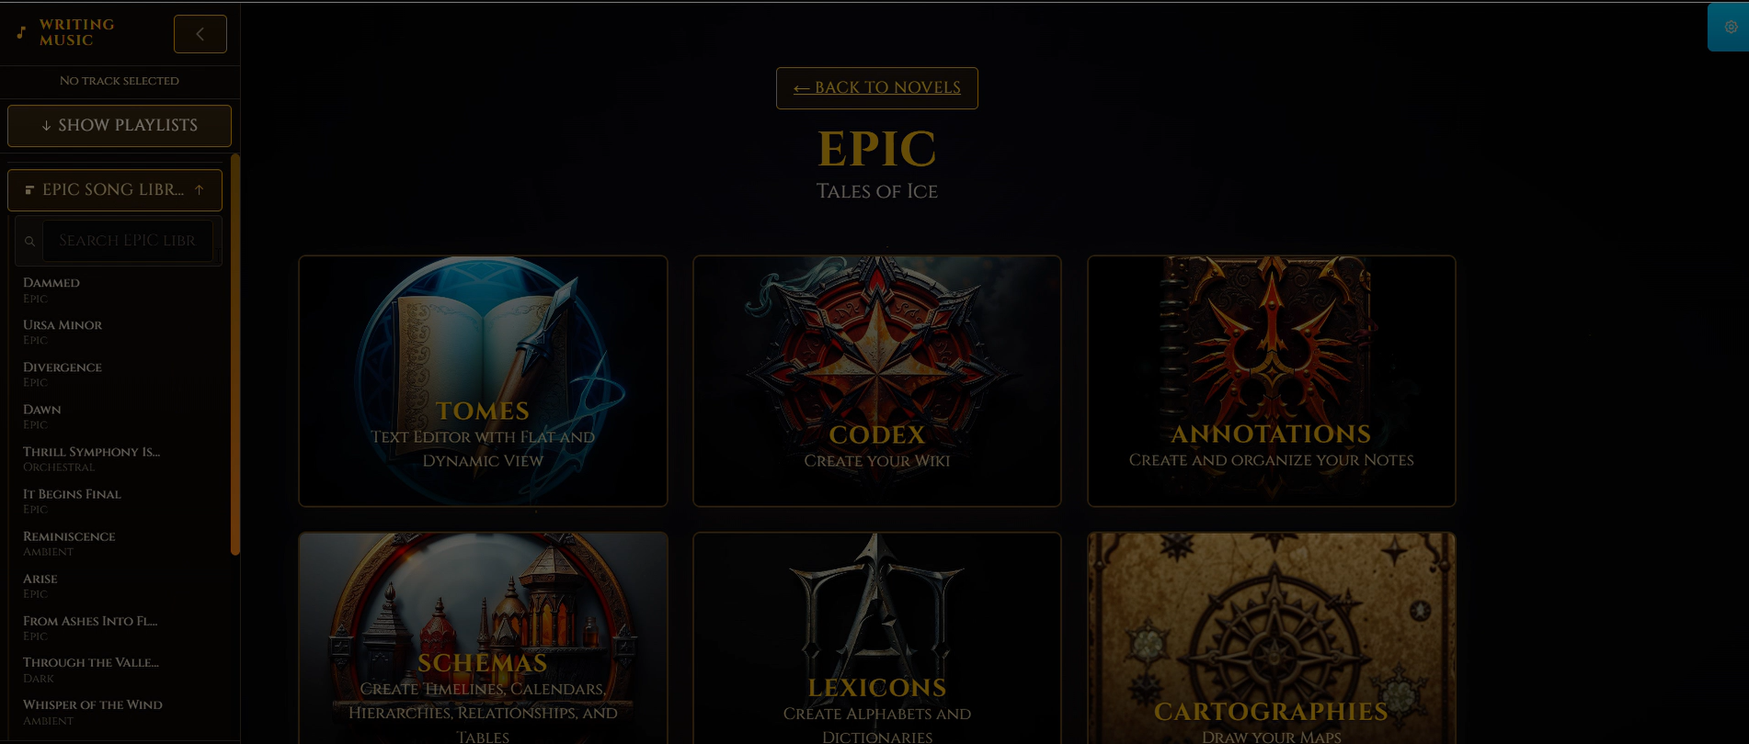Click the music note icon beside Writing Music

pyautogui.click(x=21, y=32)
